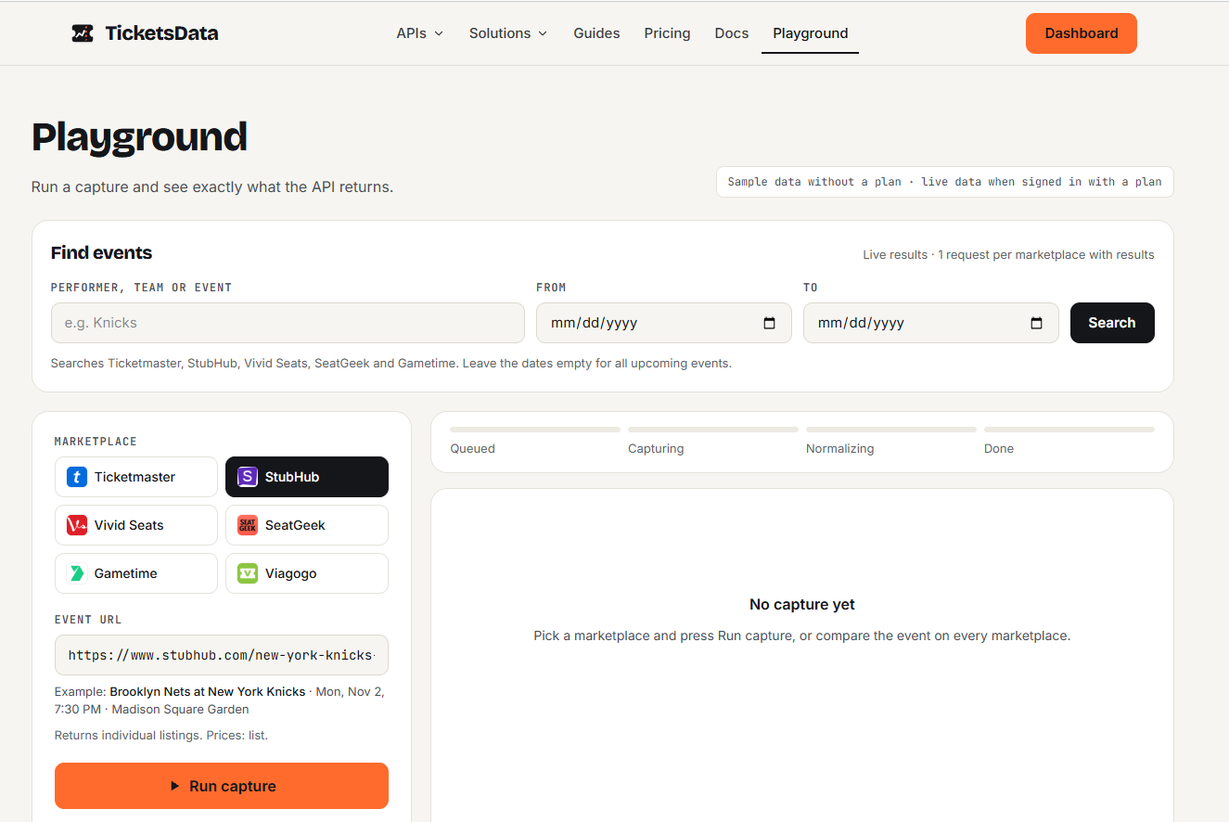Click the 'No capture yet' message

point(802,604)
